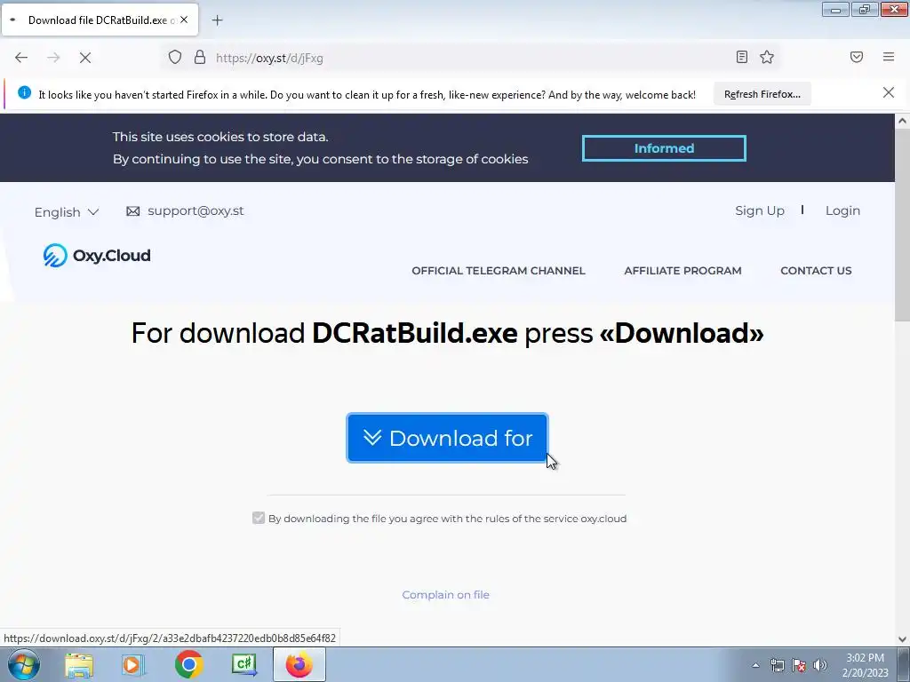Toggle the agree with service rules checkbox
This screenshot has width=910, height=682.
(x=259, y=518)
